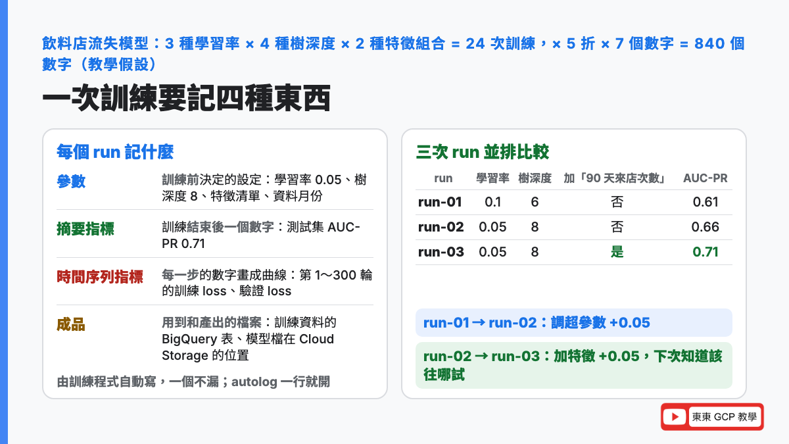Image resolution: width=789 pixels, height=444 pixels.
Task: Click the run-03 row label
Action: point(441,252)
